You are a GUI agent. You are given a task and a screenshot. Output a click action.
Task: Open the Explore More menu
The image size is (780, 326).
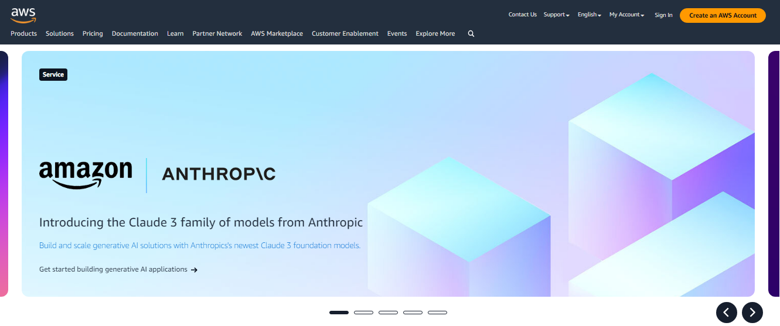435,34
